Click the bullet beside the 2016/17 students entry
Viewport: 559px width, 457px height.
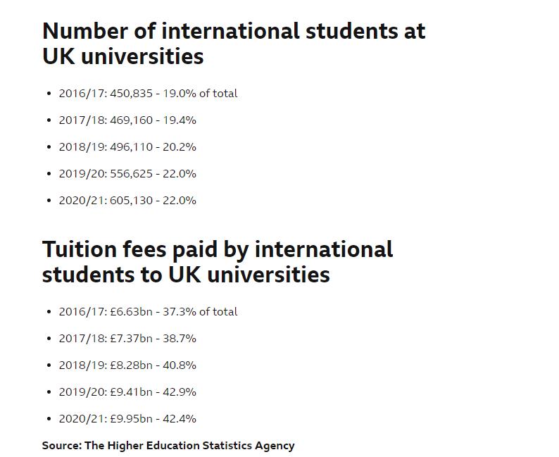click(49, 94)
